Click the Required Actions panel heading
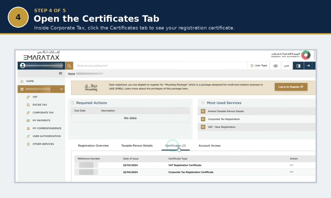 [x=92, y=103]
